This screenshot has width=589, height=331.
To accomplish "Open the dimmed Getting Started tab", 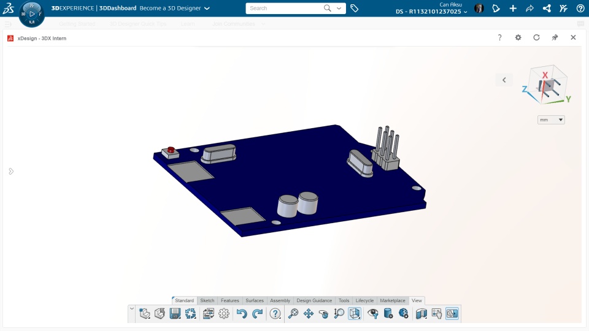I will 77,24.
